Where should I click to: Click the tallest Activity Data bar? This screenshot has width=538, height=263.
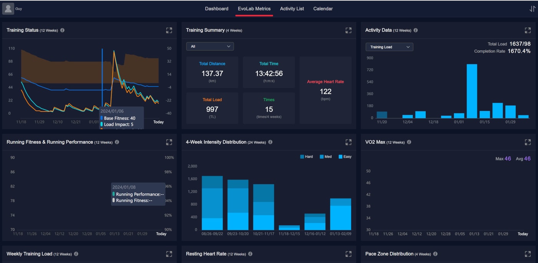click(x=472, y=91)
